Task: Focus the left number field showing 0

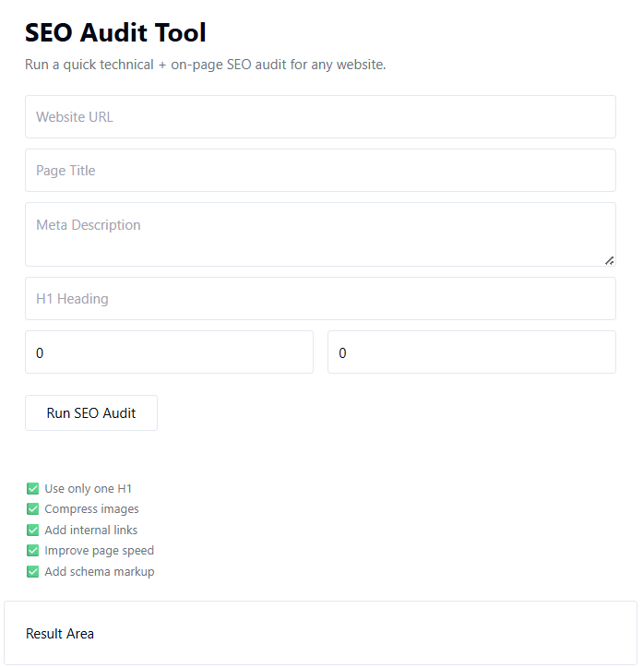Action: click(169, 352)
